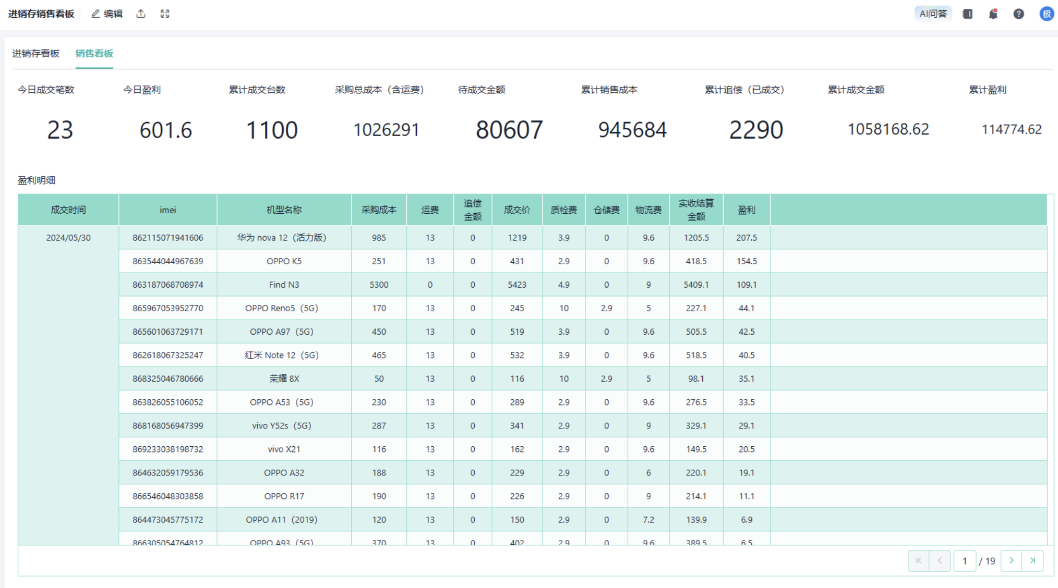Select the Find N3 table row

pyautogui.click(x=284, y=285)
